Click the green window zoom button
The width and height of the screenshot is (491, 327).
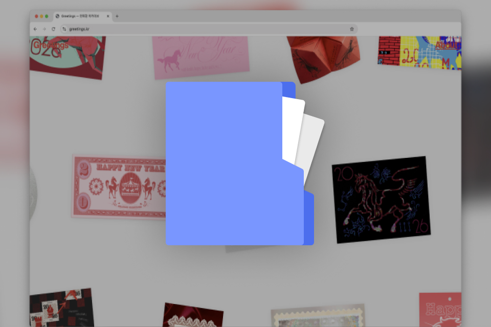tap(47, 16)
